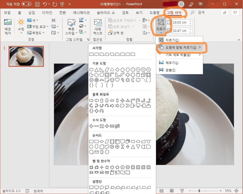Choose 자르기(C) from the crop menu

pyautogui.click(x=180, y=40)
